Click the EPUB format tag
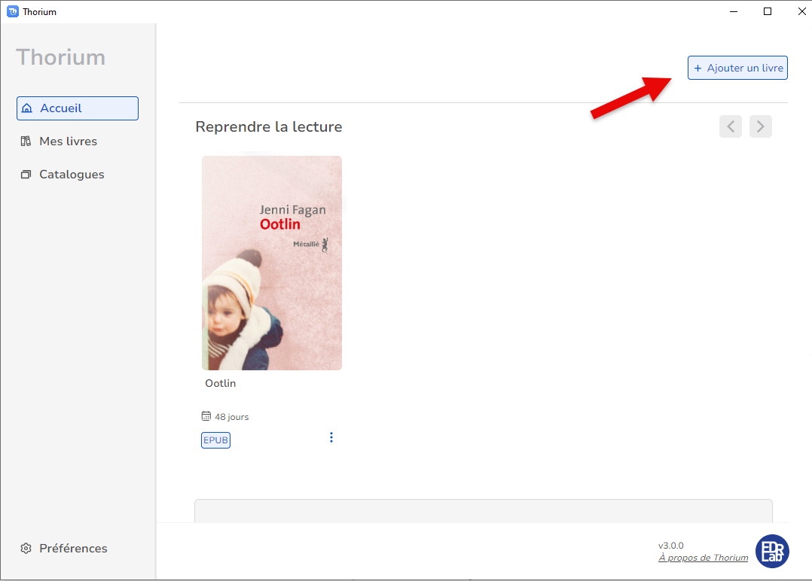This screenshot has height=581, width=812. (215, 440)
